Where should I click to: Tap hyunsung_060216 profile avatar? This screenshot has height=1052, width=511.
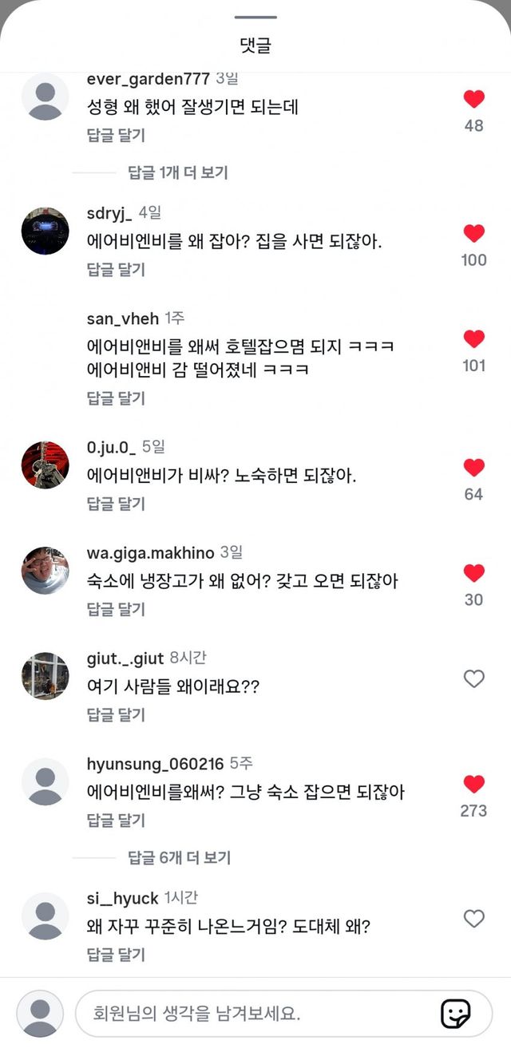pyautogui.click(x=45, y=781)
